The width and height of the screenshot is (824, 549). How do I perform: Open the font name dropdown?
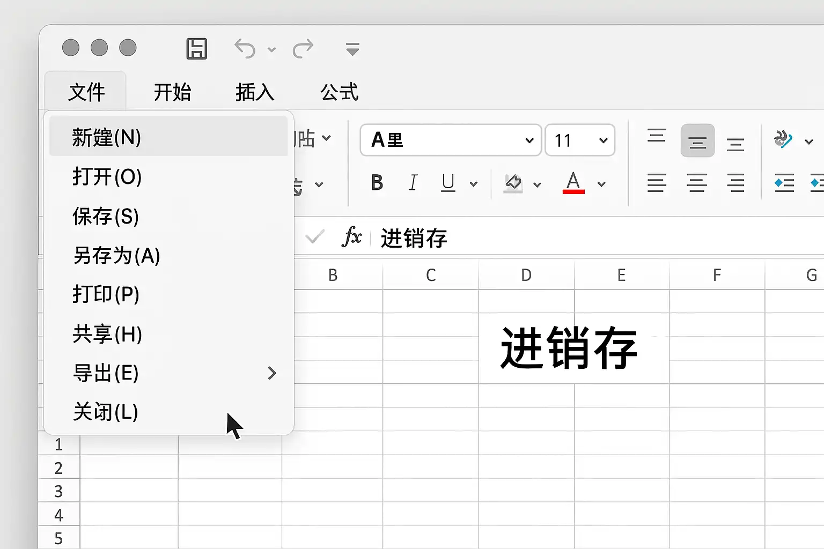click(x=529, y=140)
